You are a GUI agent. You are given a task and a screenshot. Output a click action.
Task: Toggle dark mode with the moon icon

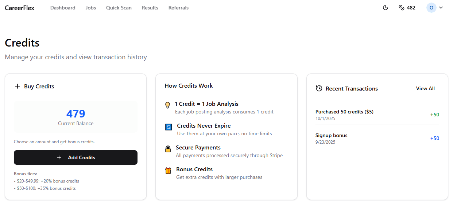click(x=385, y=7)
